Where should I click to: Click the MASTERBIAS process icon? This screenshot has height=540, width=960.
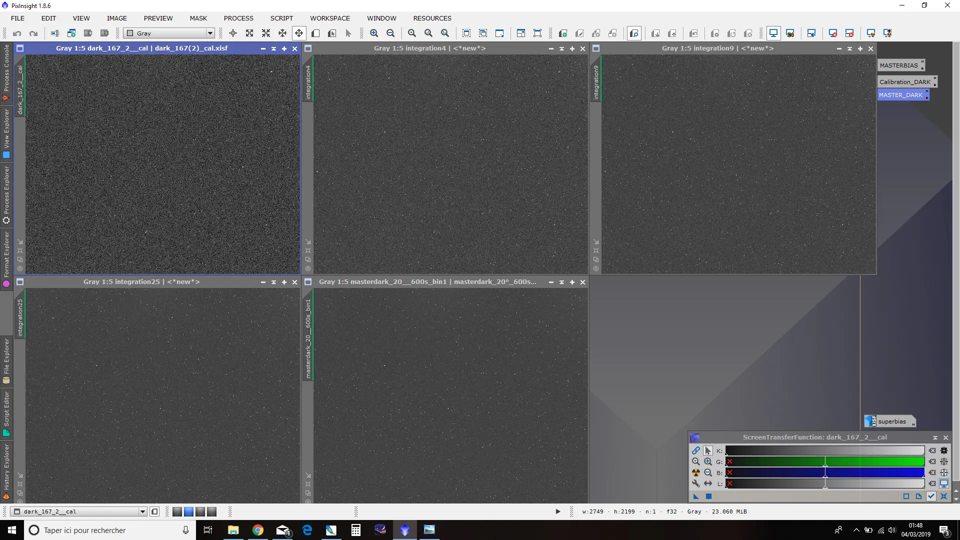(901, 65)
